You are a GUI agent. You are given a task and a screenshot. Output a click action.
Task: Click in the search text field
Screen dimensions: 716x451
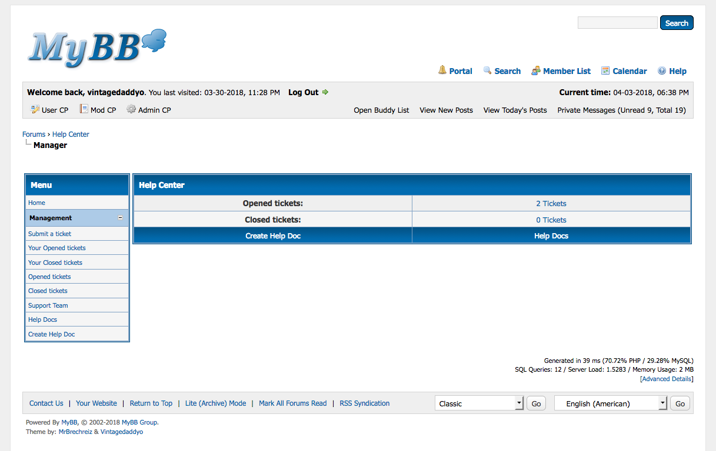(617, 23)
